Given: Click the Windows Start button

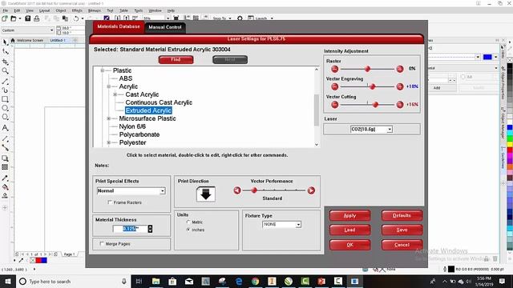Looking at the screenshot, I should click(7, 281).
